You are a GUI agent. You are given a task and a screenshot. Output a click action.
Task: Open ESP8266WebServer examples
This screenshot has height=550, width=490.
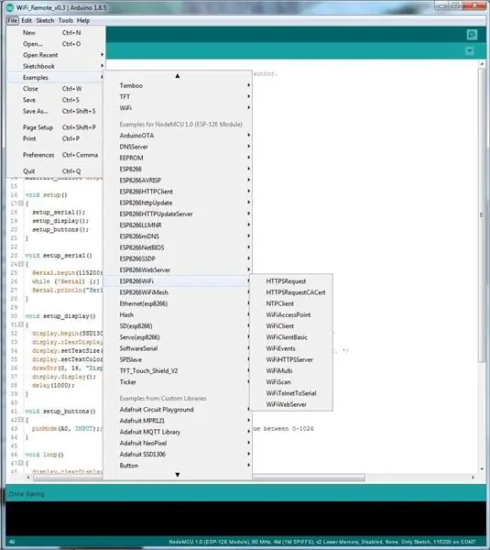pyautogui.click(x=178, y=270)
